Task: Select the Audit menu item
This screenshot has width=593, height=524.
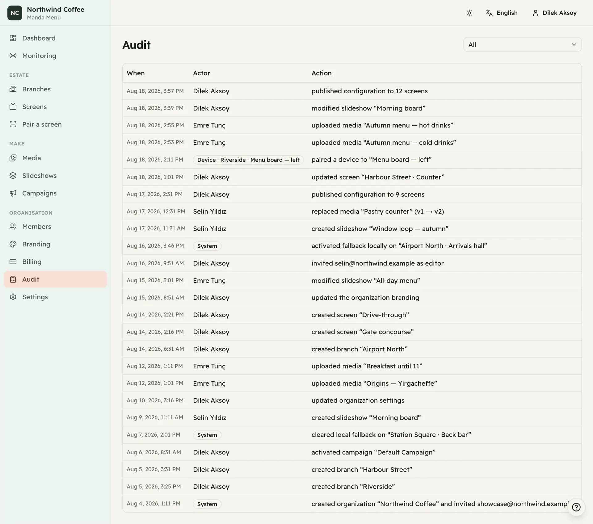Action: 55,279
